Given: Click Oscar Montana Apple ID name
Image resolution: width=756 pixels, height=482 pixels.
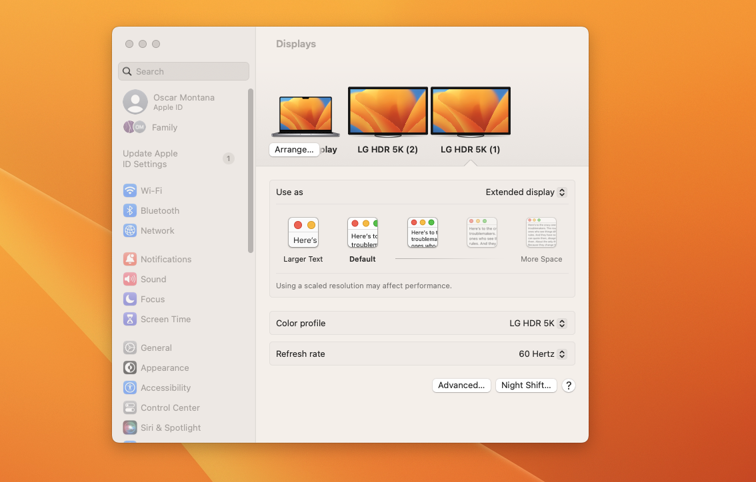Looking at the screenshot, I should (x=184, y=97).
